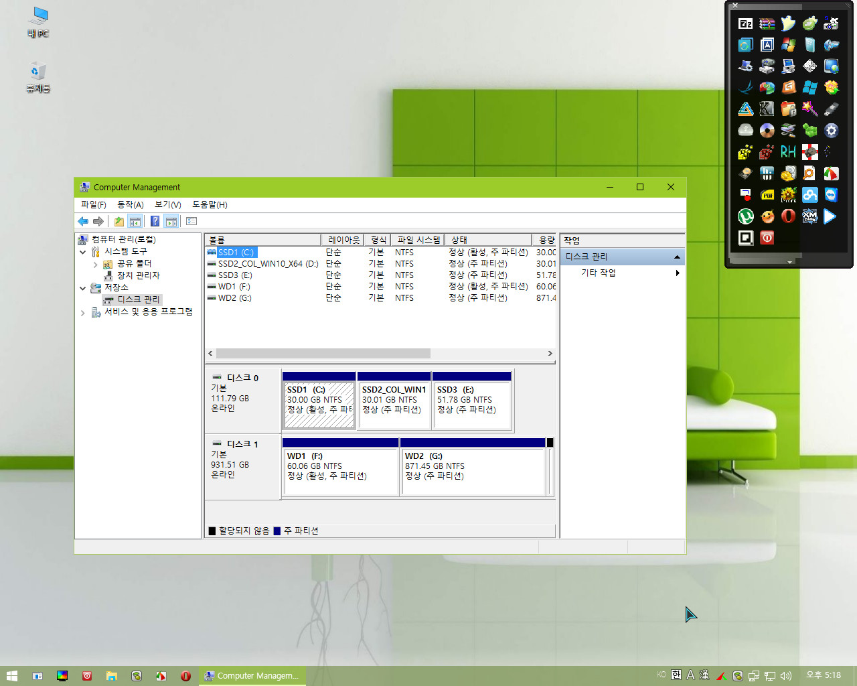The height and width of the screenshot is (686, 857).
Task: Launch uTorrent from the launcher panel
Action: pos(746,216)
